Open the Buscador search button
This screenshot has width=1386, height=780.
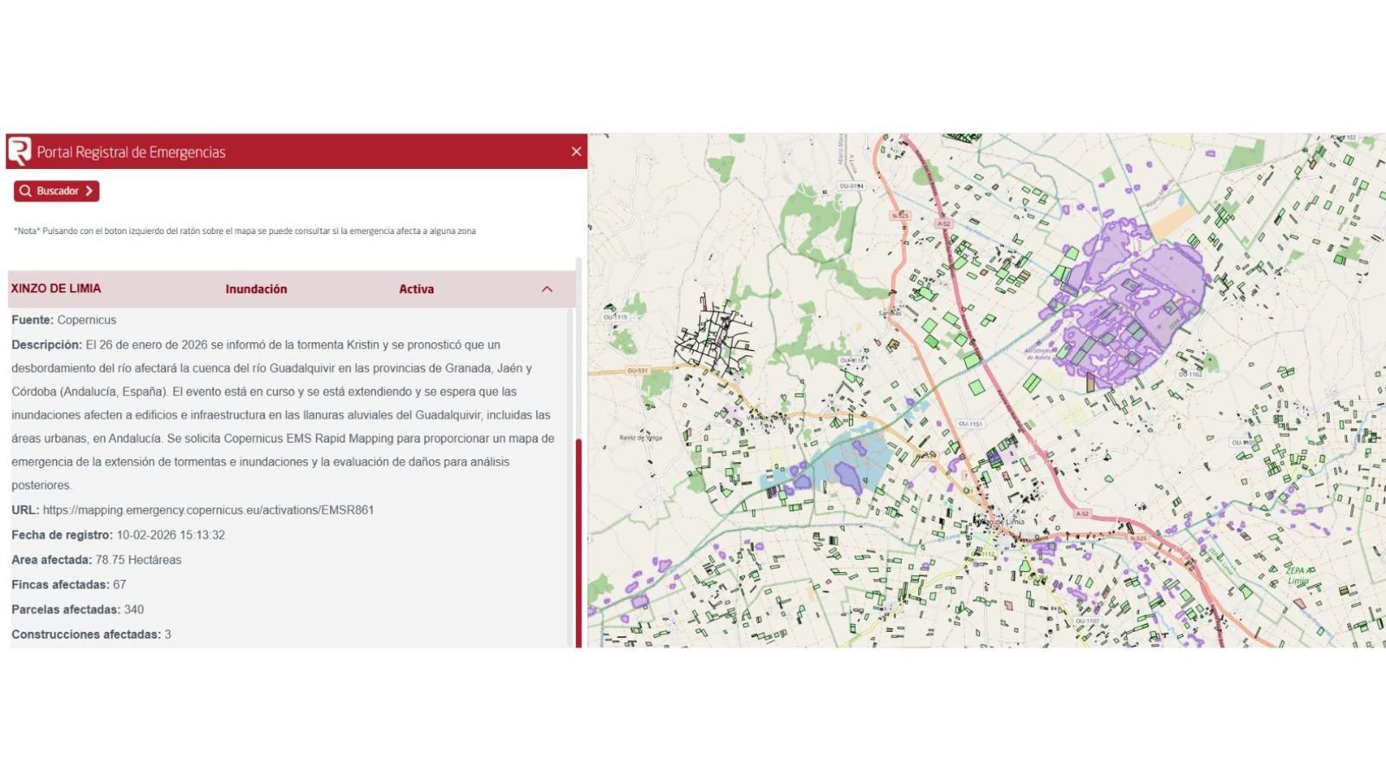56,191
